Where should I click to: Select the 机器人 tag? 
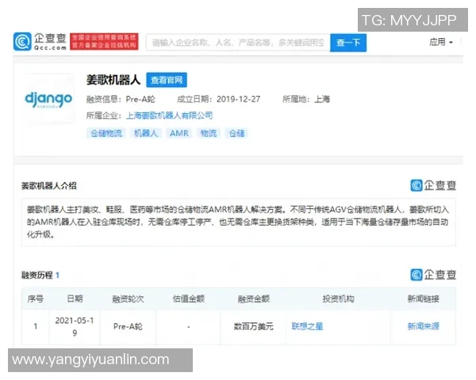[x=146, y=133]
